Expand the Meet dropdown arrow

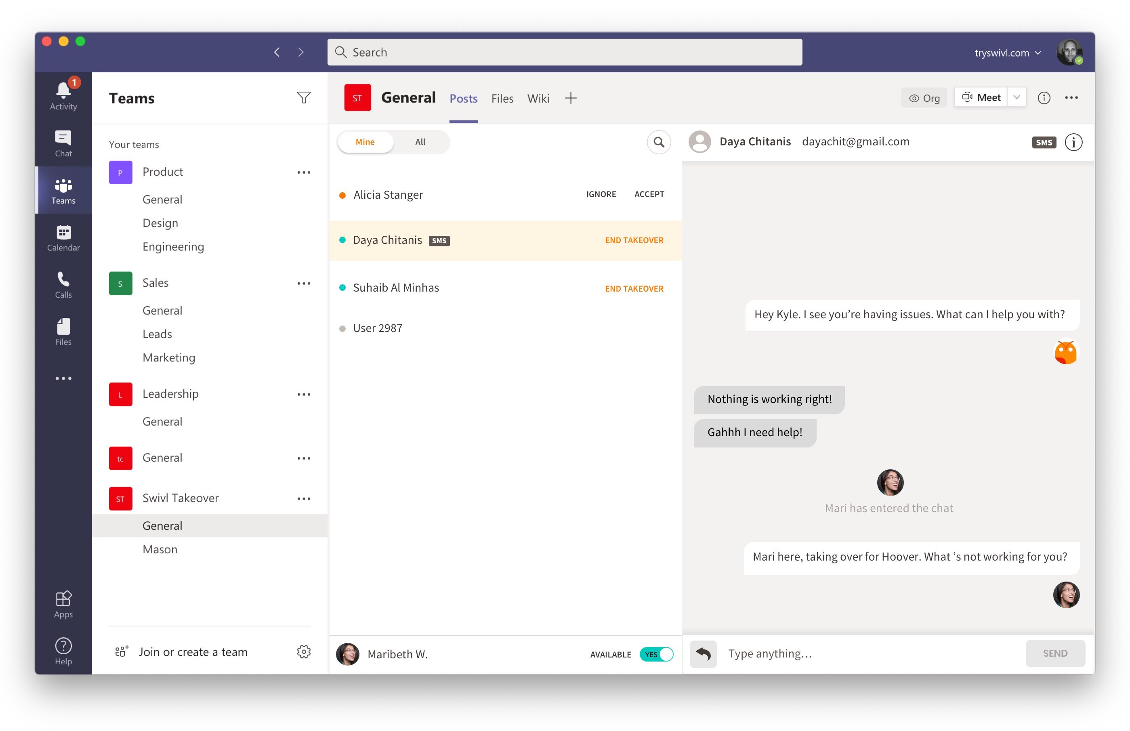pyautogui.click(x=1016, y=97)
